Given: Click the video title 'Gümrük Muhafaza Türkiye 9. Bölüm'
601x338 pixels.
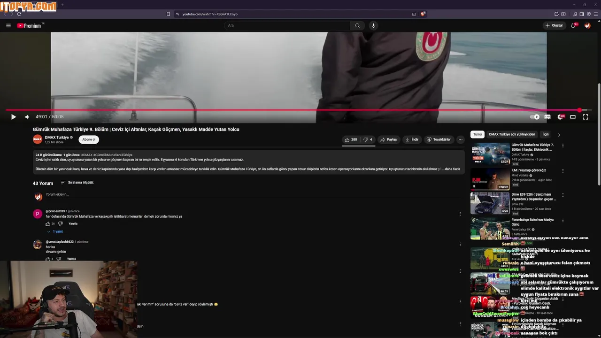Looking at the screenshot, I should coord(136,130).
